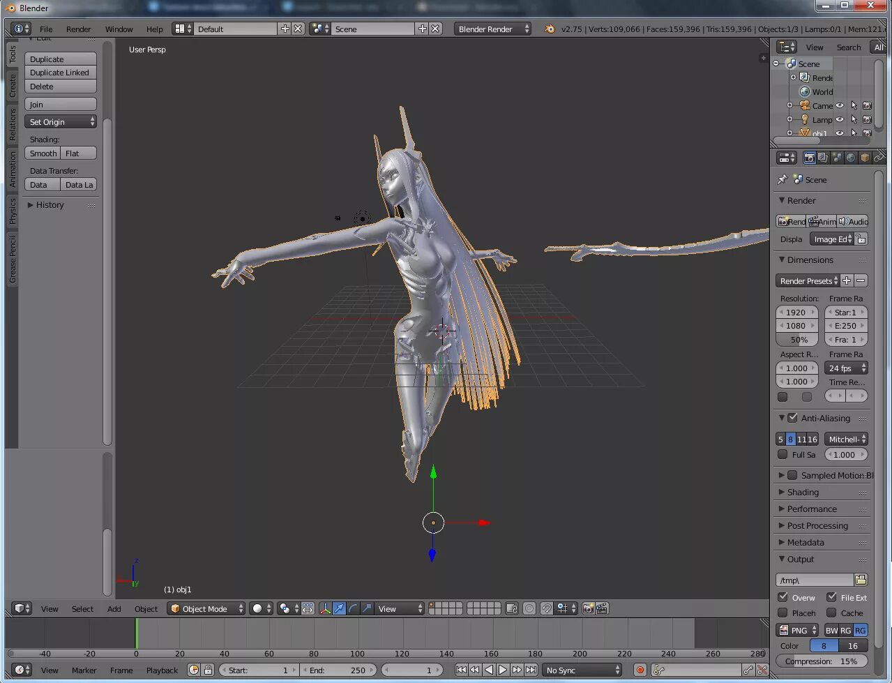892x683 pixels.
Task: Open the Window menu in top bar
Action: 119,29
